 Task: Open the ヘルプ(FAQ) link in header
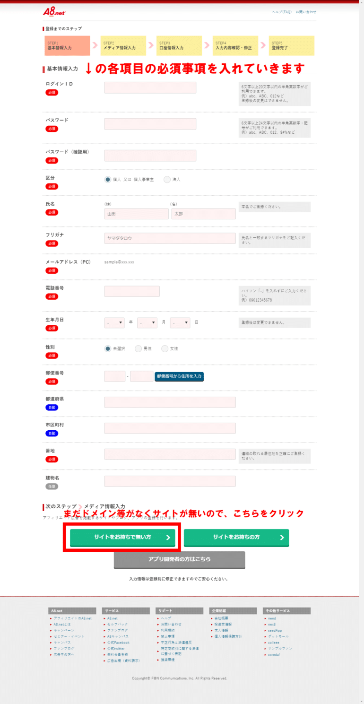tap(282, 12)
